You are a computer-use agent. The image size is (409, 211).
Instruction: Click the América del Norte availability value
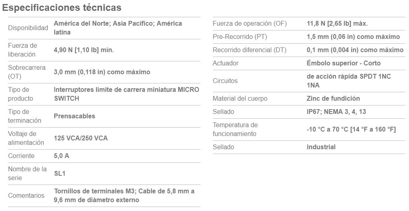pyautogui.click(x=118, y=28)
